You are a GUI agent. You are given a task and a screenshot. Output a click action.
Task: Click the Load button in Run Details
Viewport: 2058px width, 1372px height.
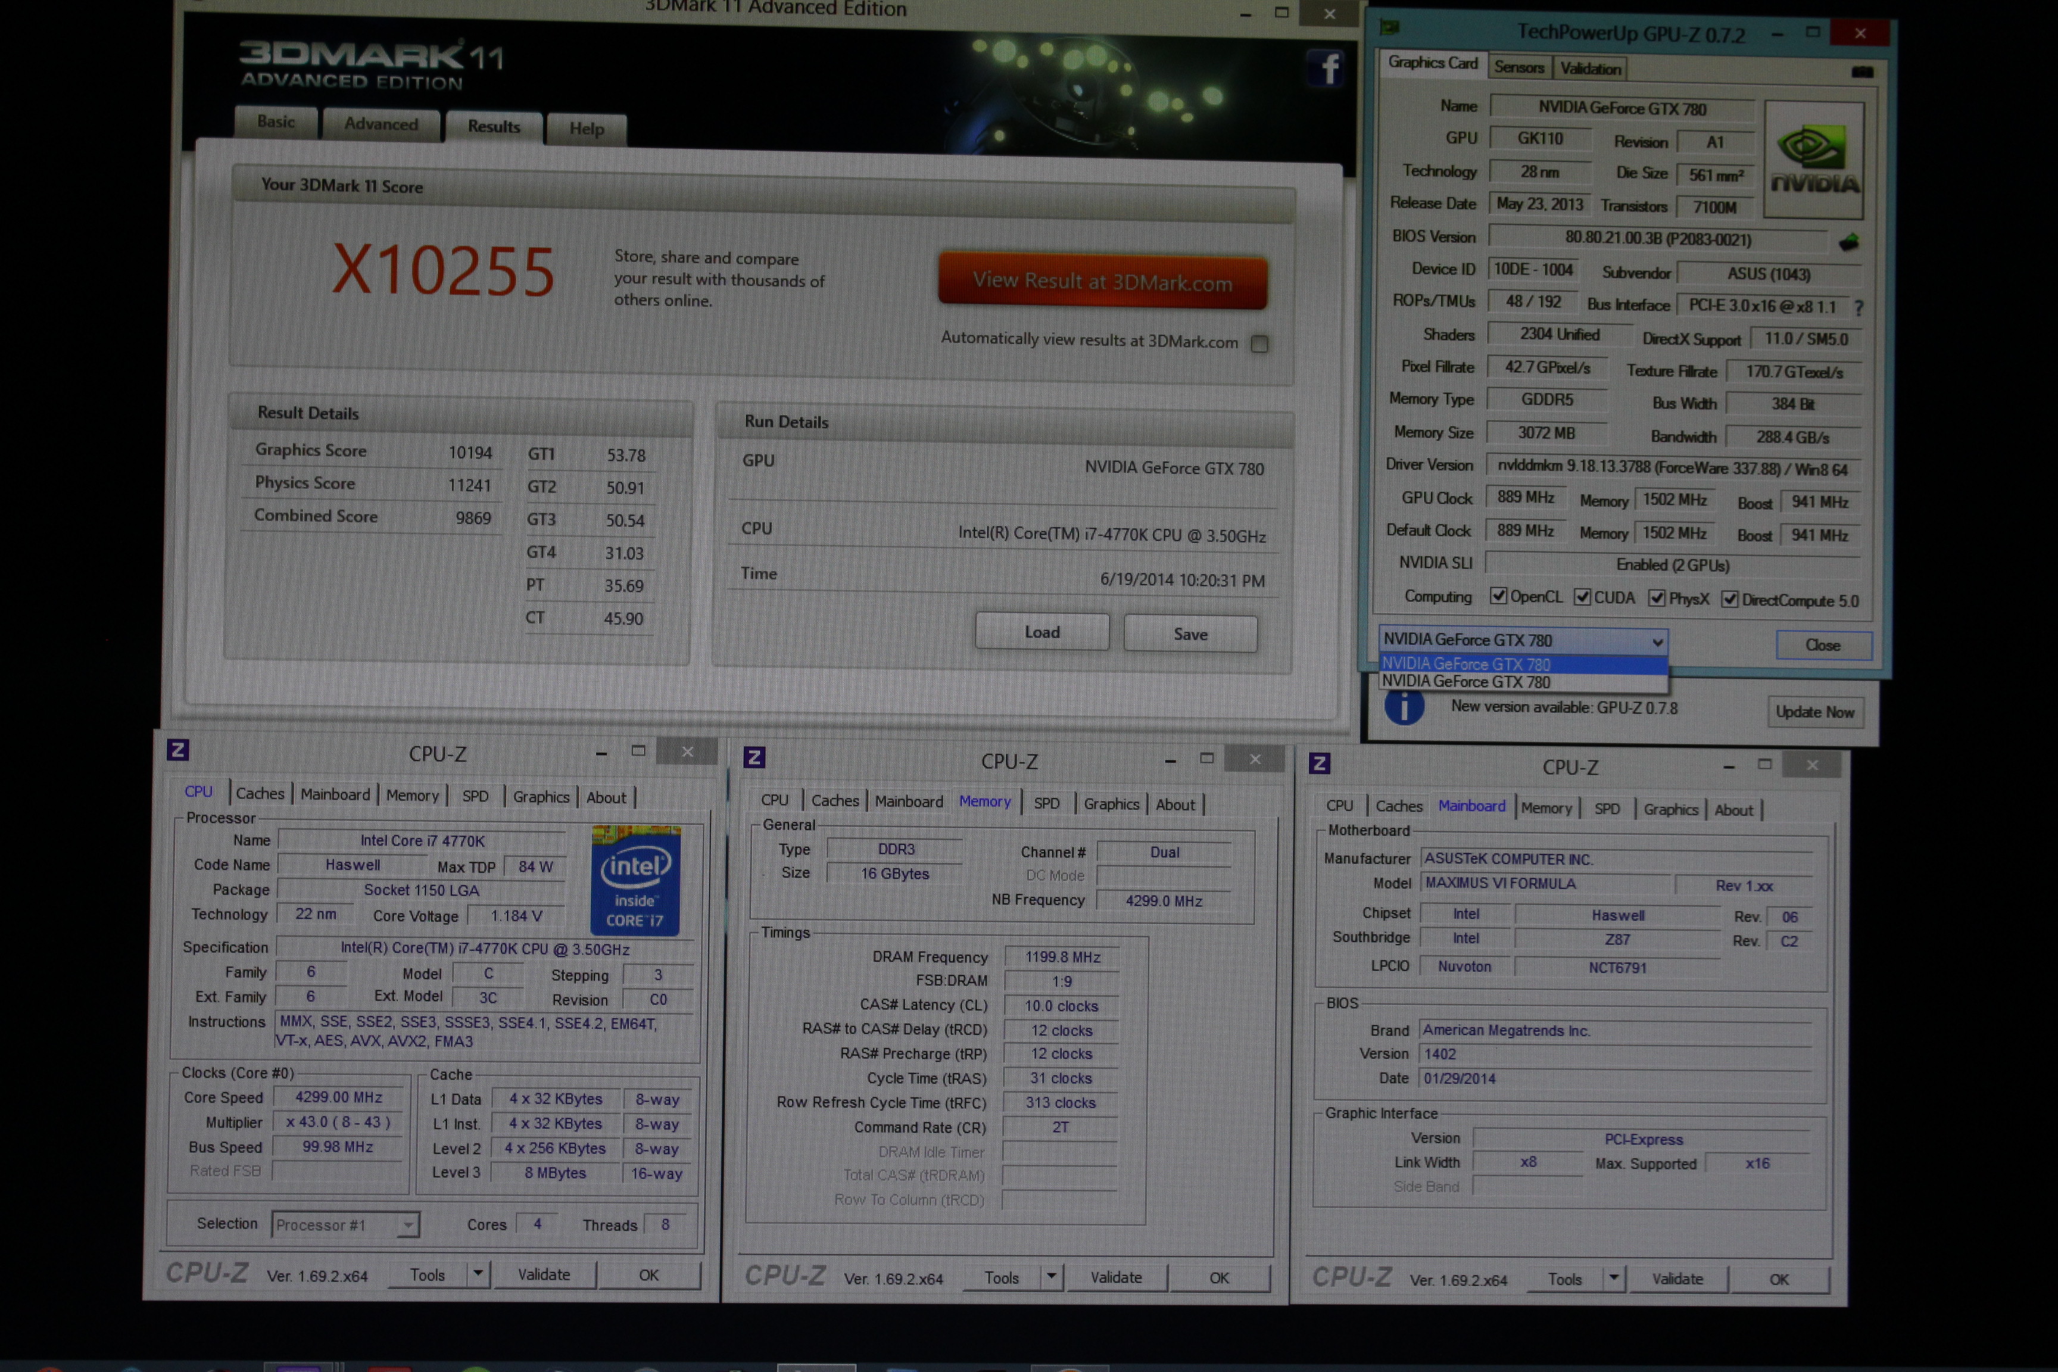[1042, 632]
